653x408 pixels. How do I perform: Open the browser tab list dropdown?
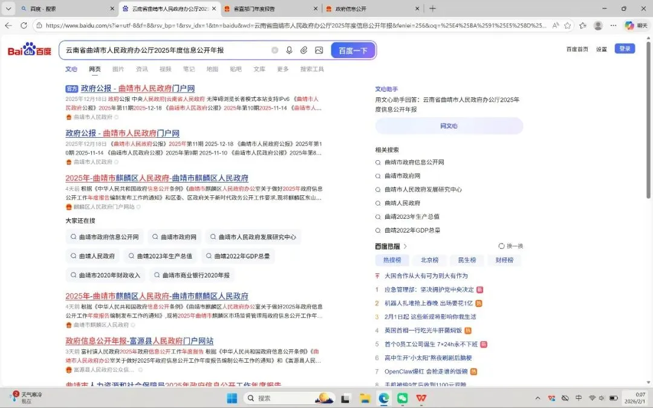pos(8,8)
